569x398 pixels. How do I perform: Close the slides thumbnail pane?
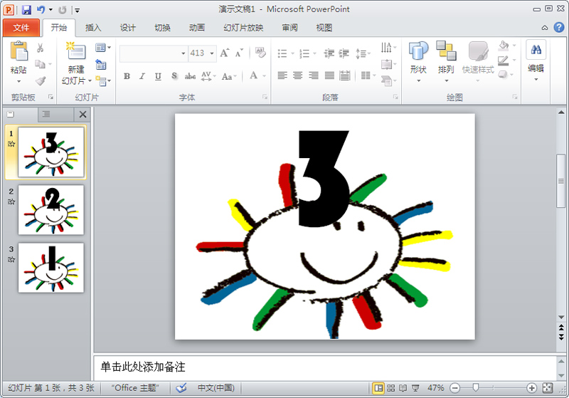pyautogui.click(x=83, y=115)
